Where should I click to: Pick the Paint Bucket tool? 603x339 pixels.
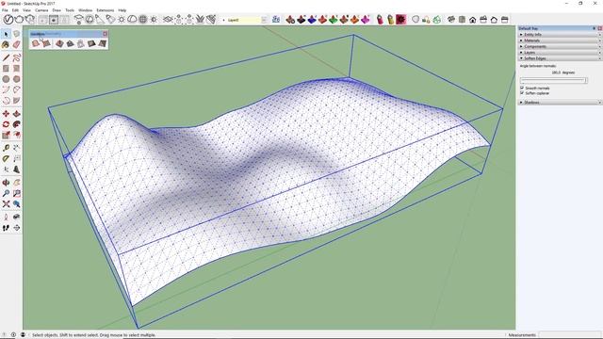(6, 45)
